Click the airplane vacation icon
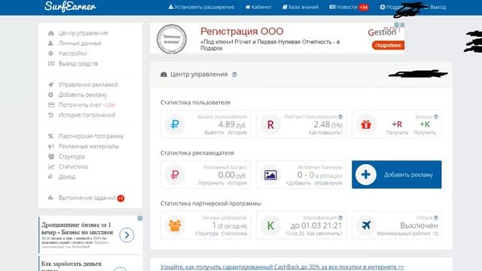This screenshot has height=271, width=482. 366,225
